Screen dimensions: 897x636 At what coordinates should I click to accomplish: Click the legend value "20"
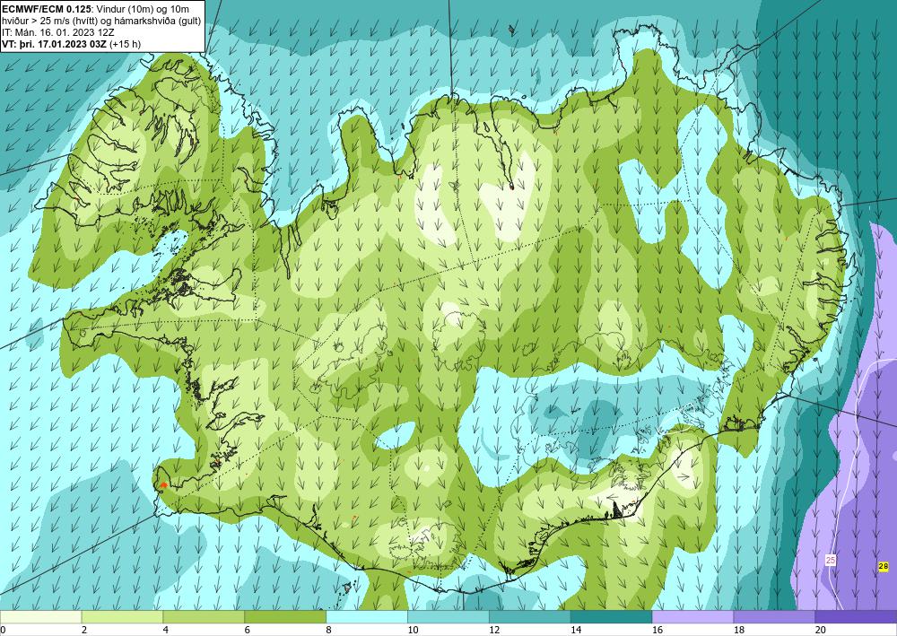tap(821, 631)
